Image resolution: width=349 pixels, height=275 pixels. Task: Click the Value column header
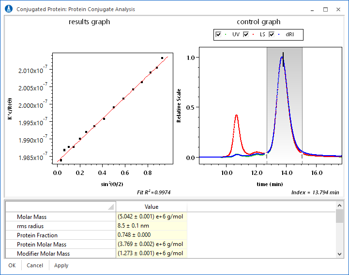[151, 207]
